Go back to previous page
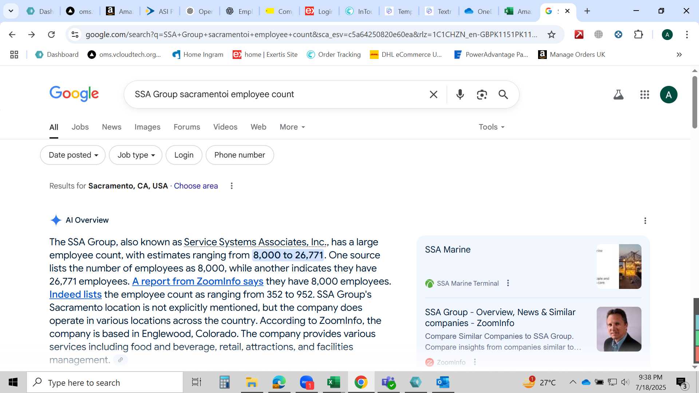This screenshot has width=699, height=393. [12, 35]
